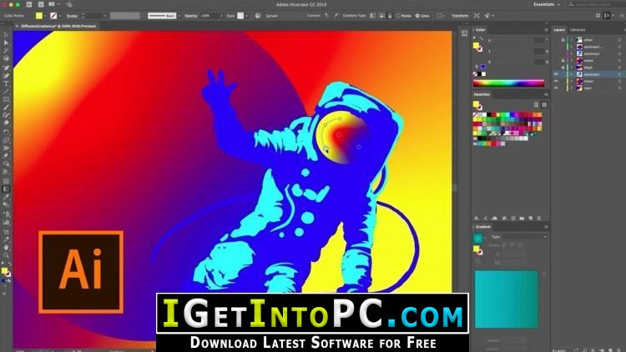626x352 pixels.
Task: Unlock the other layer
Action: click(x=563, y=40)
